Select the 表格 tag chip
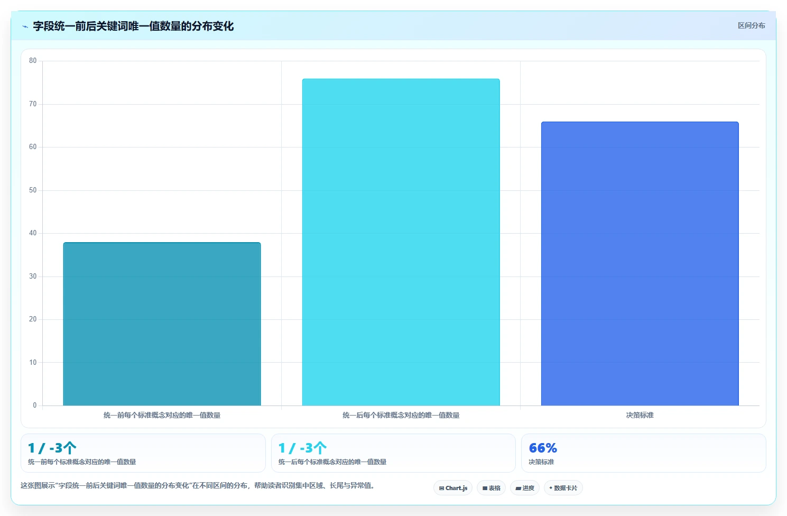 [x=491, y=488]
